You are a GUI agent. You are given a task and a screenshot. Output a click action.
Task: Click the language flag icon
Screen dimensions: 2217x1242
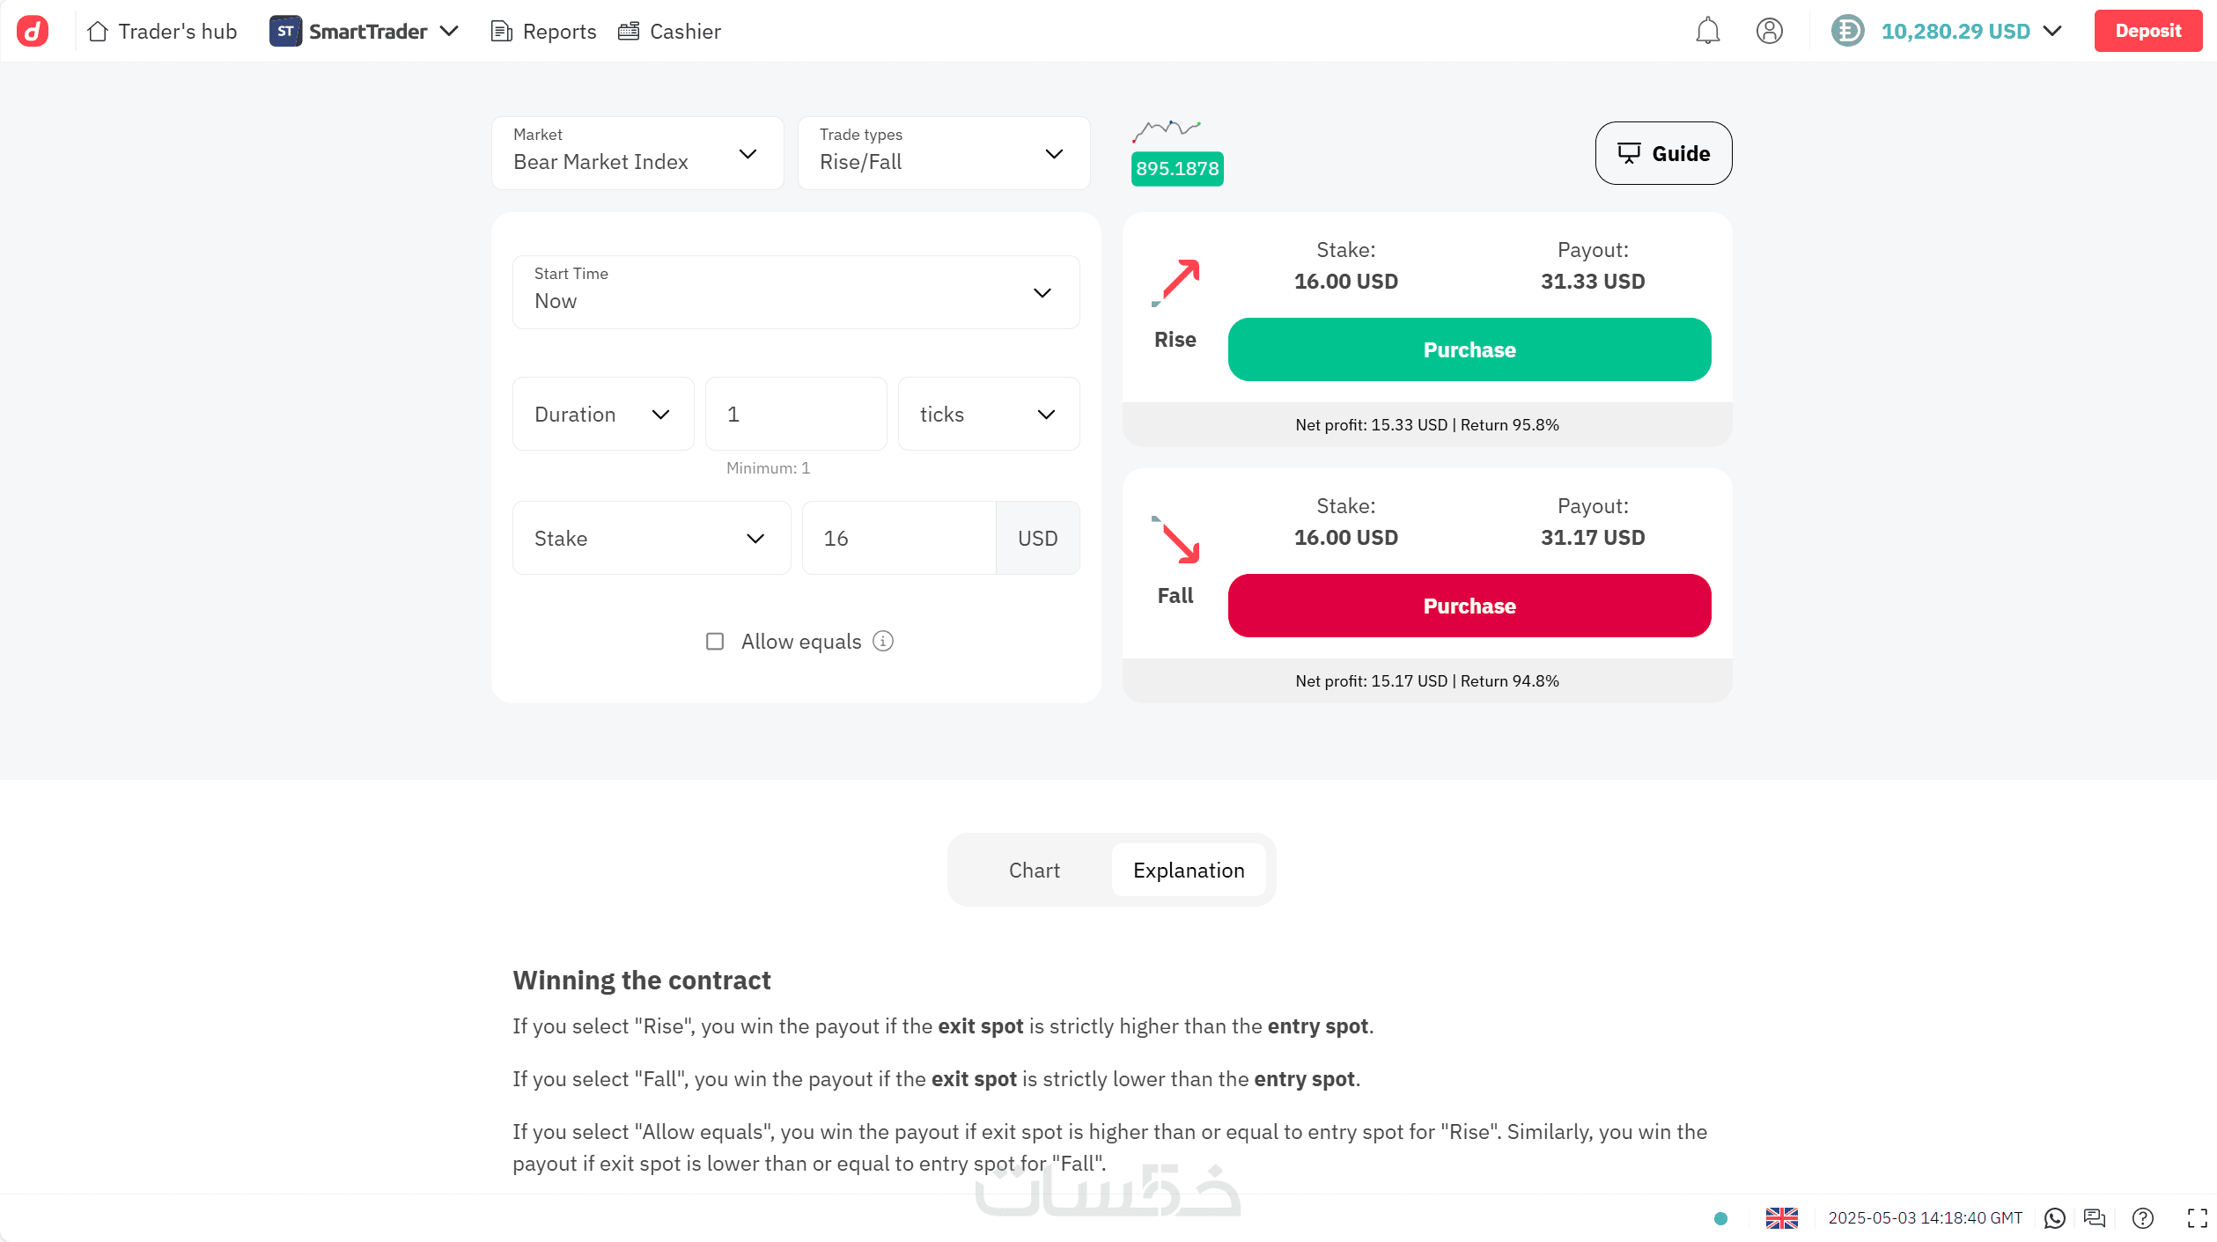click(1781, 1218)
